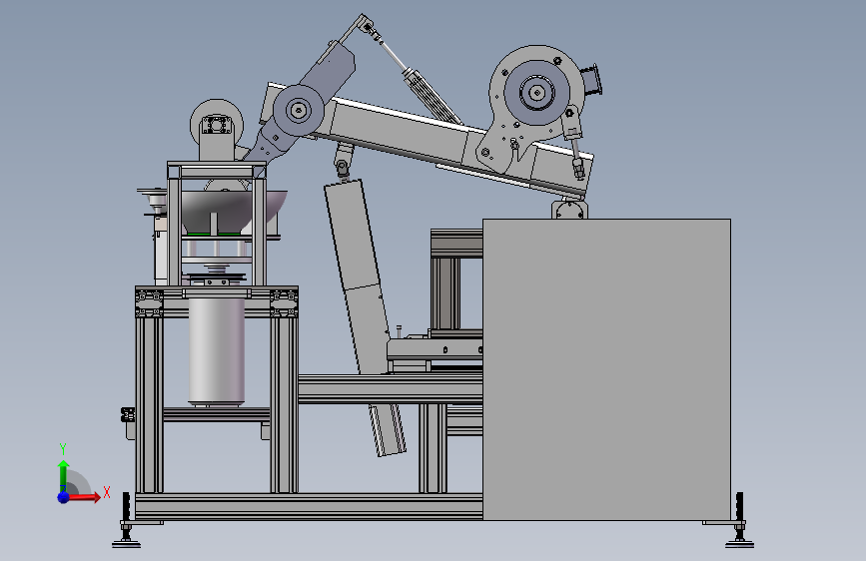866x561 pixels.
Task: Select the bottom horizontal aluminum frame beam
Action: (309, 507)
